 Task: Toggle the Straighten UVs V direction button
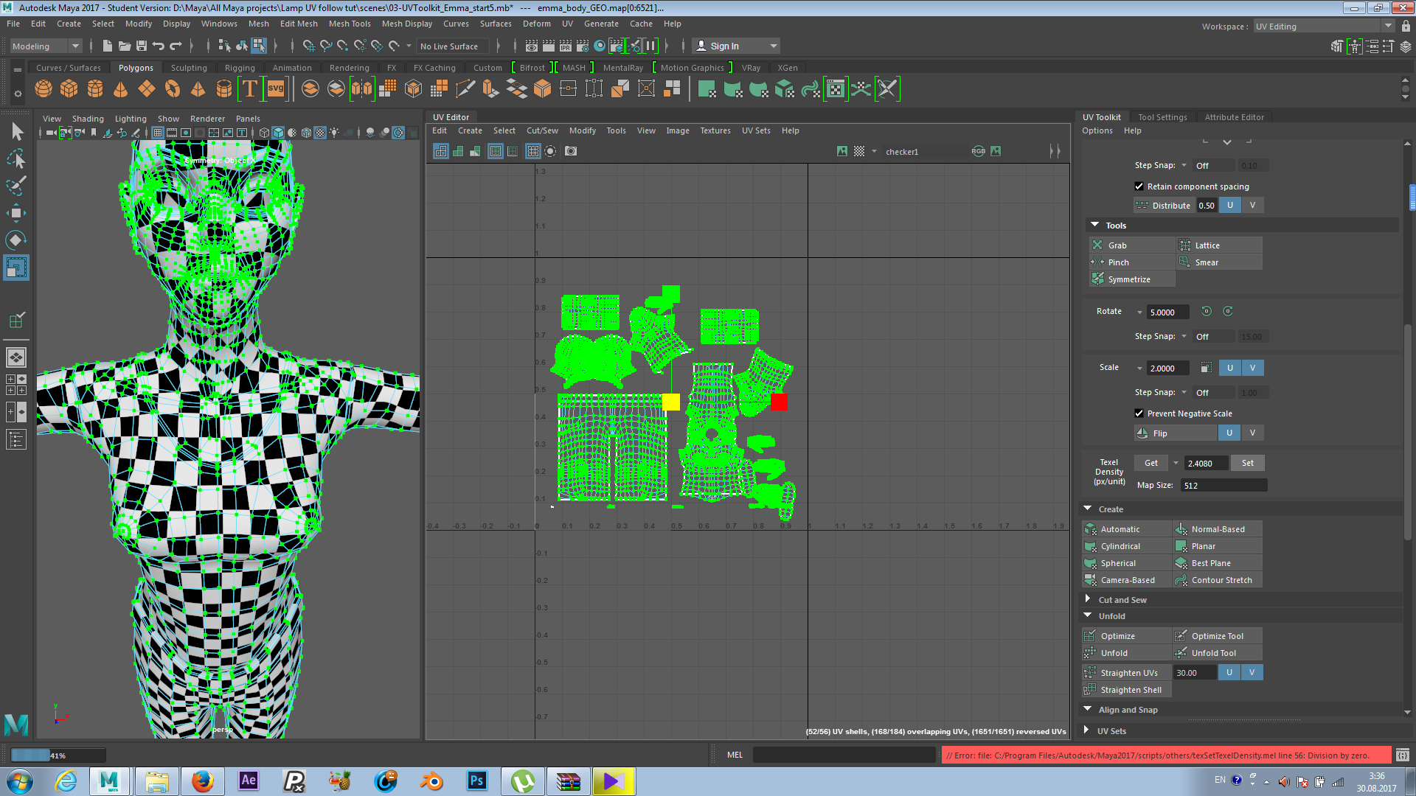pyautogui.click(x=1252, y=672)
